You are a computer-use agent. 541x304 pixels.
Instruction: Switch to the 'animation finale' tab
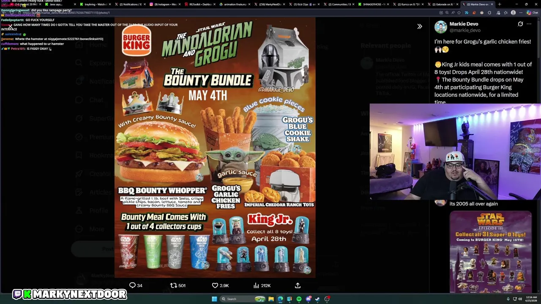pyautogui.click(x=235, y=4)
